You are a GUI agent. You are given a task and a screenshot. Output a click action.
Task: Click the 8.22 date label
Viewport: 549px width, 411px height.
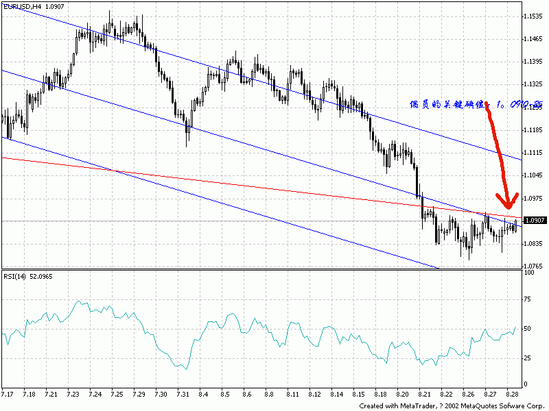(447, 395)
